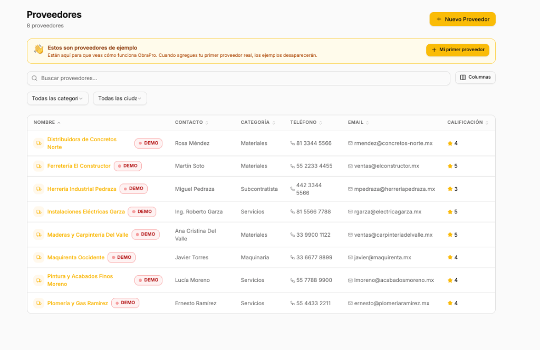This screenshot has width=540, height=350.
Task: Click the truck icon beside Herrería Industrial Pedraza
Action: click(x=38, y=189)
